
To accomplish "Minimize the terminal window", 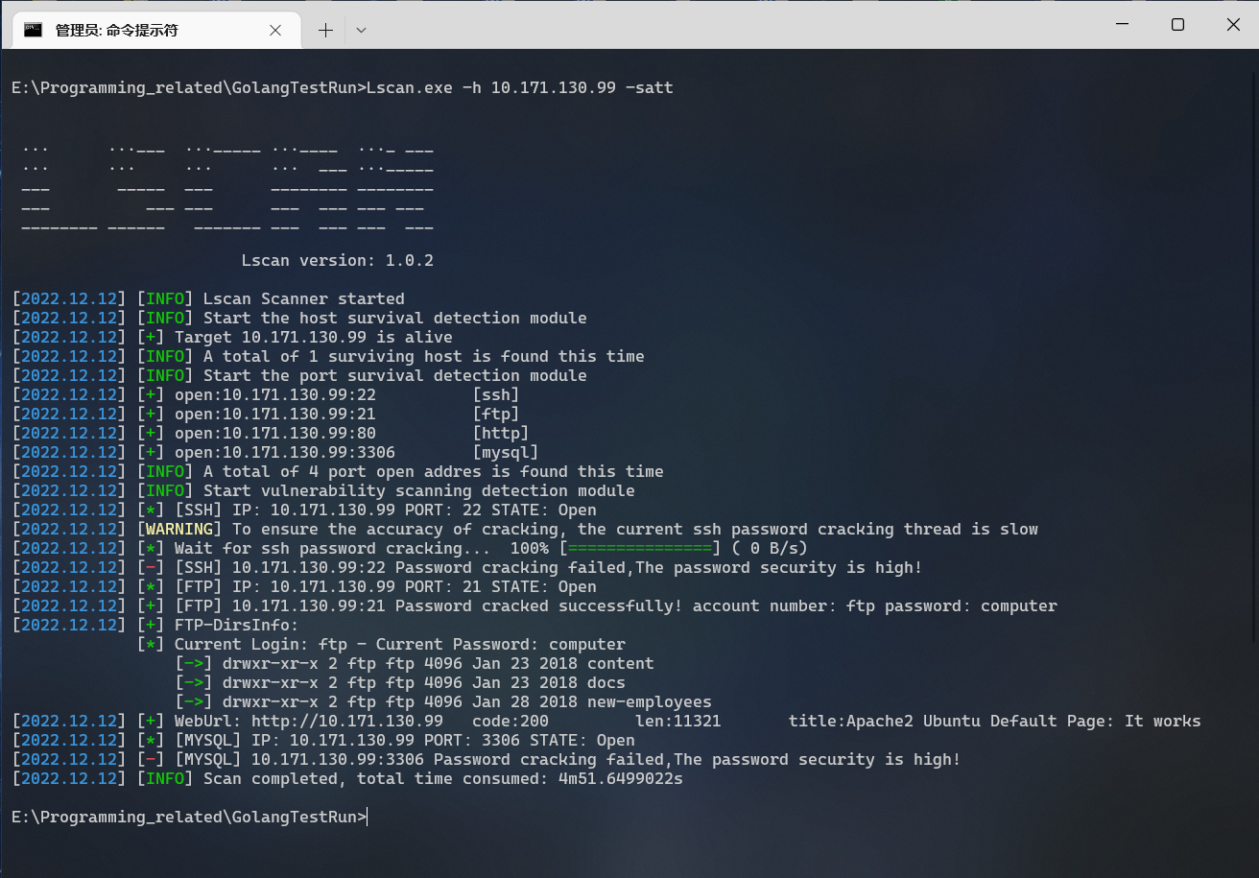I will [1121, 24].
